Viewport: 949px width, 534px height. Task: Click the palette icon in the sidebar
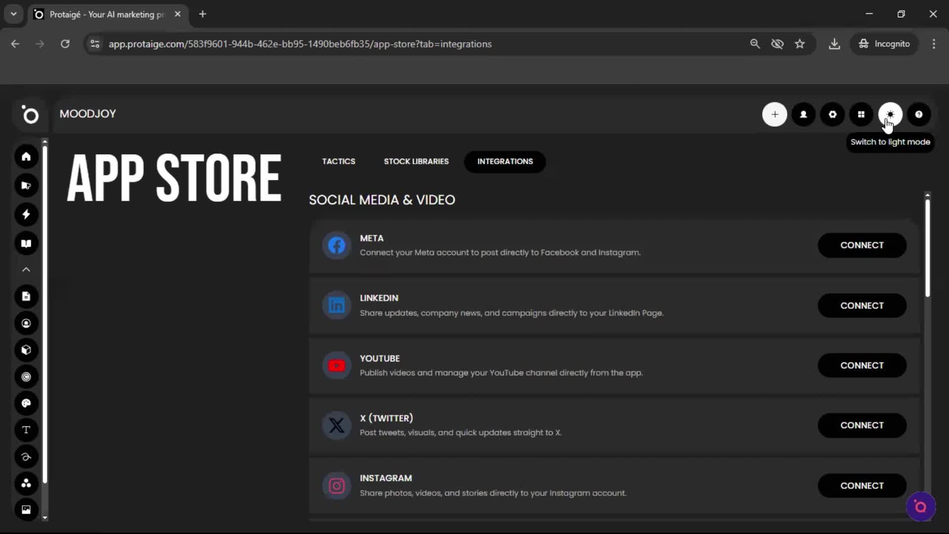tap(26, 404)
